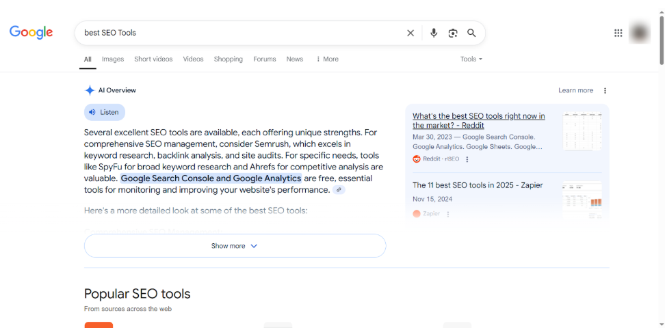
Task: Open the Tools dropdown
Action: tap(471, 59)
